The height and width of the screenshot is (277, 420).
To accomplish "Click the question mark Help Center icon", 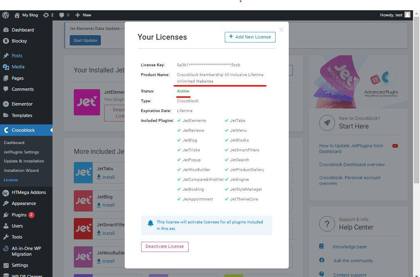I will (327, 224).
